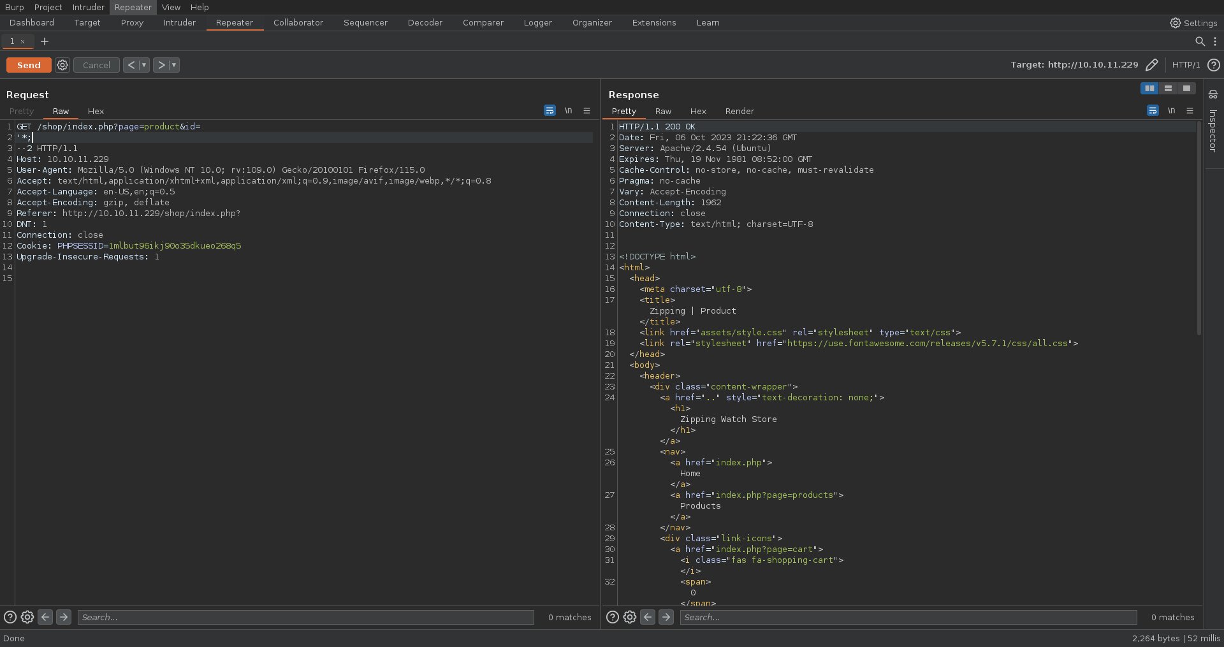The width and height of the screenshot is (1224, 647).
Task: Switch to Comparer tab
Action: pyautogui.click(x=483, y=23)
